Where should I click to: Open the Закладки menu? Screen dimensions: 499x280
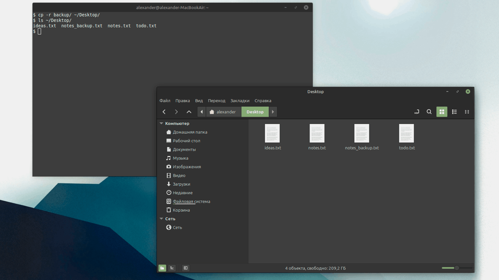[240, 101]
